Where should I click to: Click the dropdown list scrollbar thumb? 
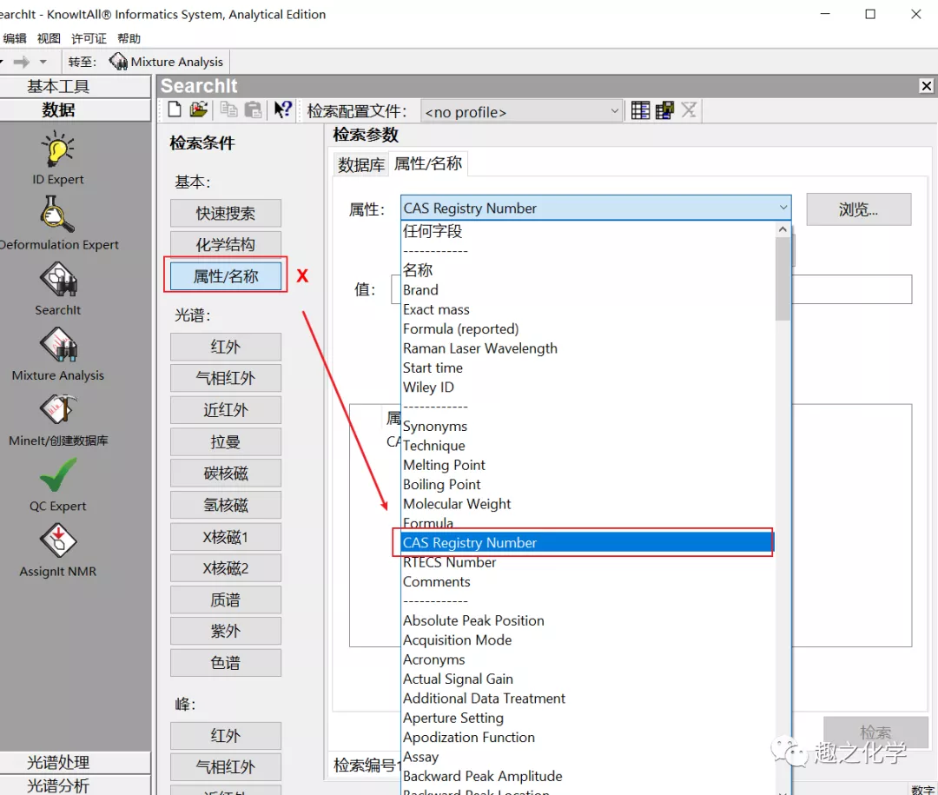pos(783,279)
